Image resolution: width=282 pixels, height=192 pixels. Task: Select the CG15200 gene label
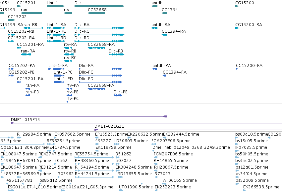click(x=245, y=3)
